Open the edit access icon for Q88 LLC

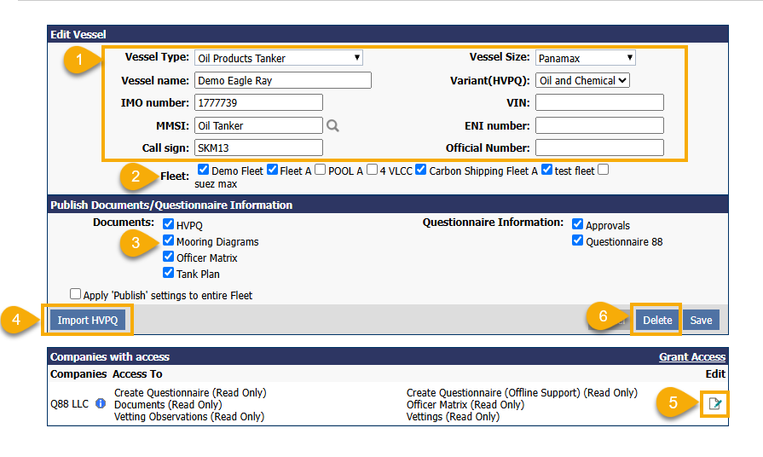[714, 403]
